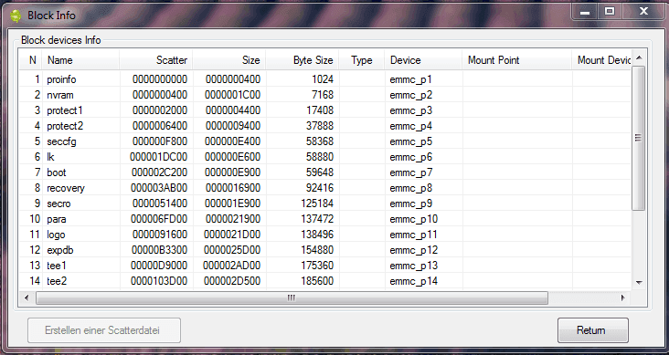Sort by the Byte Size column header
669x355 pixels.
click(303, 60)
